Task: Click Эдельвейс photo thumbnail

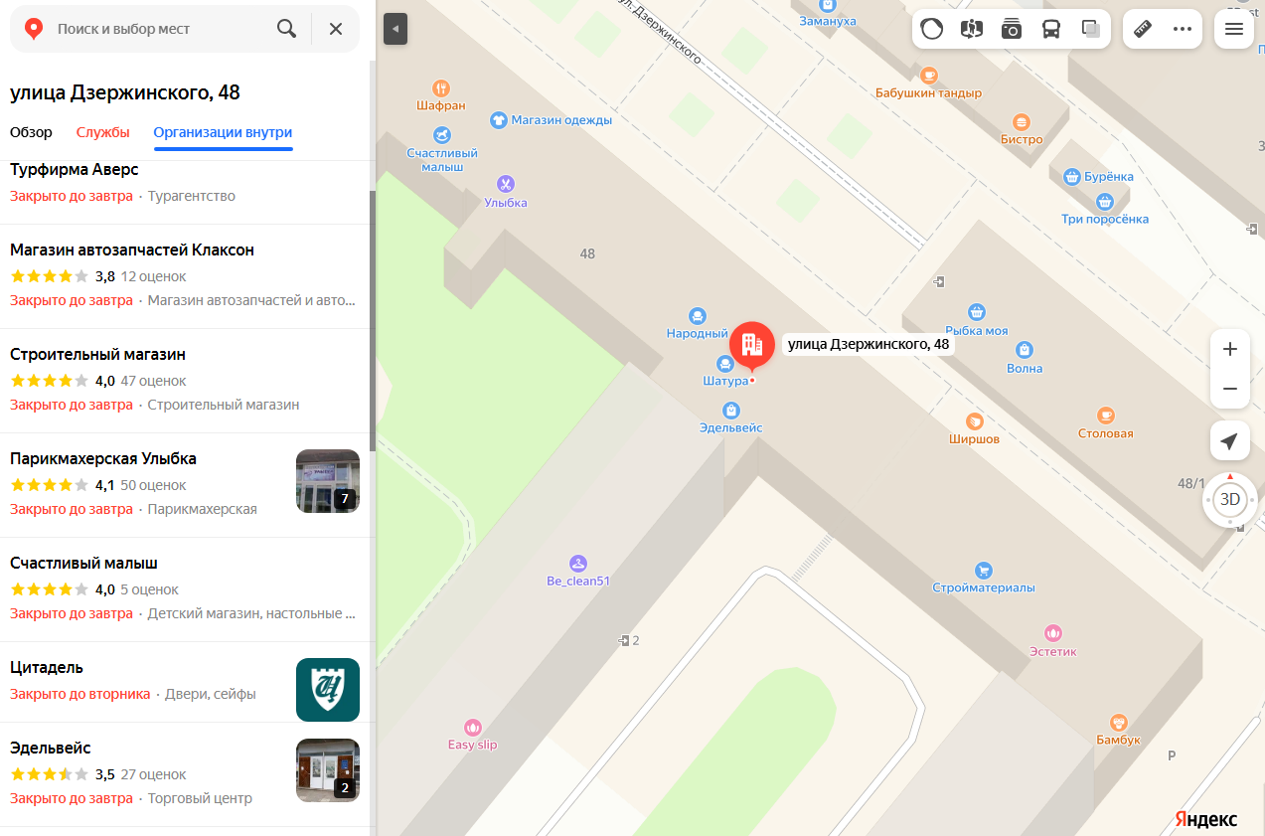Action: pos(328,770)
